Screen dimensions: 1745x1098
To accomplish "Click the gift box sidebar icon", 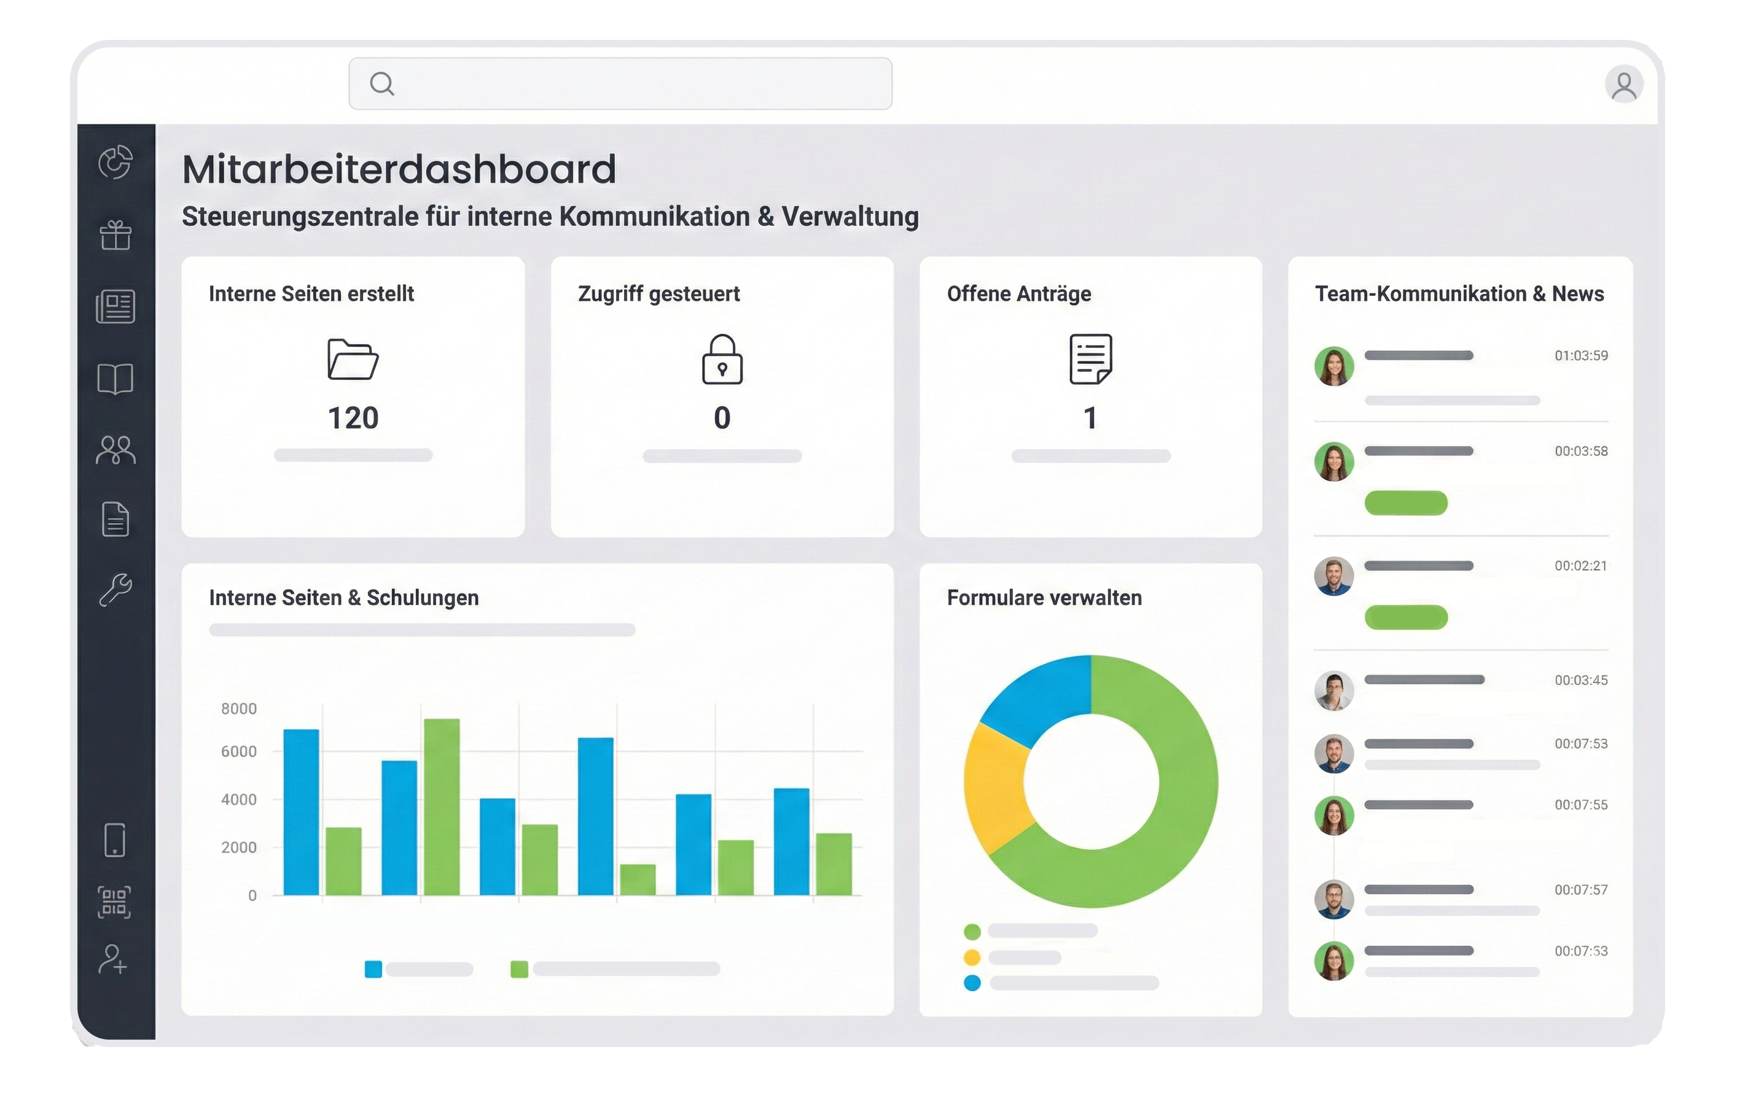I will tap(115, 234).
